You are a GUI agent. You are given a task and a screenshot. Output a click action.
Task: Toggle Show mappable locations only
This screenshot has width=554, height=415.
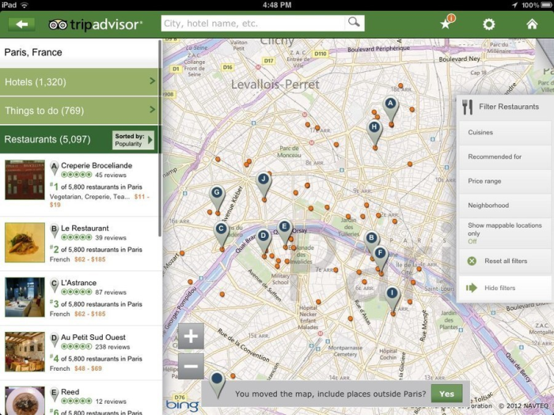tap(505, 233)
